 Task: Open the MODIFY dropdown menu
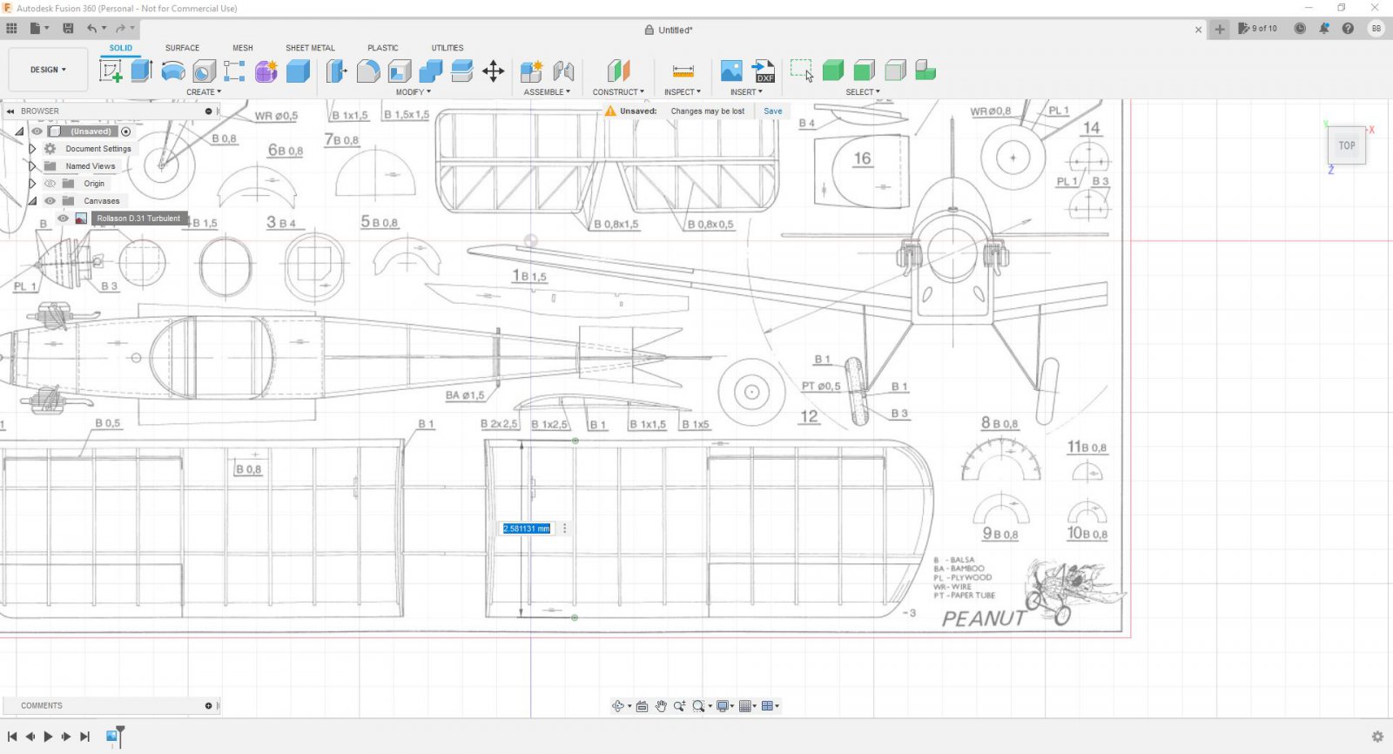coord(414,92)
